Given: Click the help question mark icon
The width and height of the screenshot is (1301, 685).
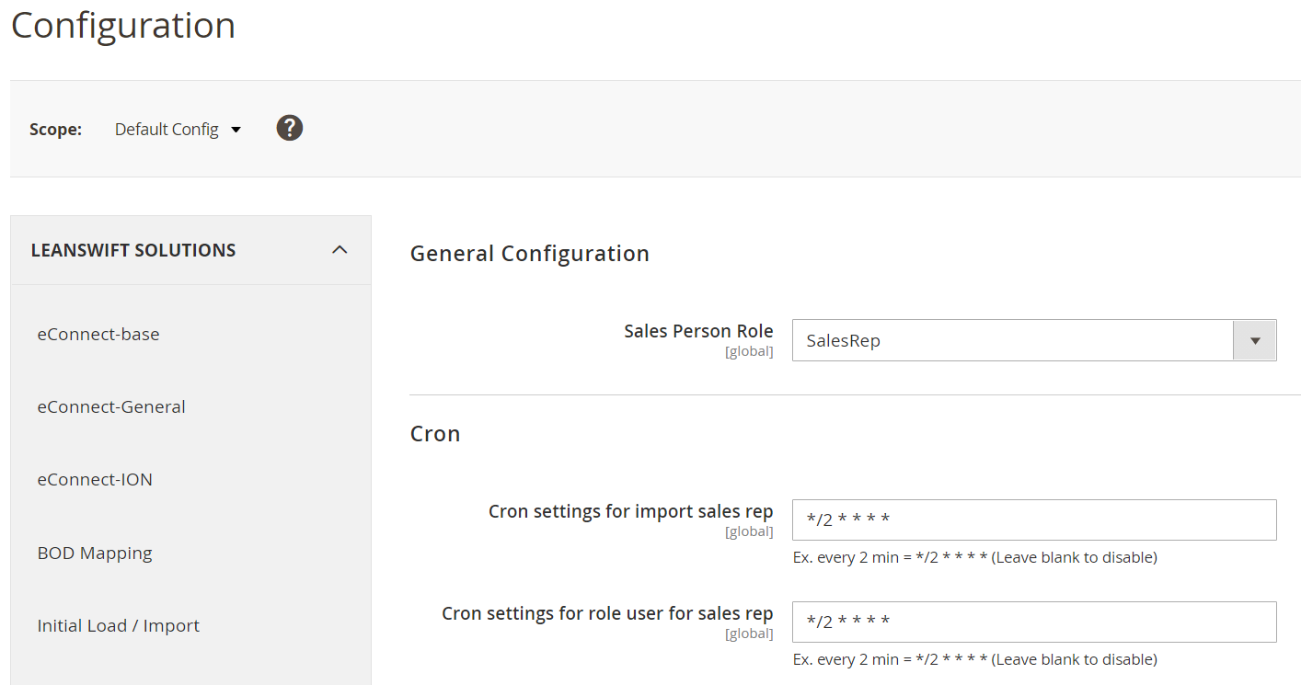Looking at the screenshot, I should tap(290, 128).
